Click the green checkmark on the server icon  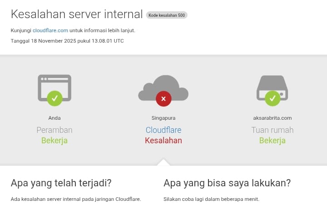[x=272, y=98]
